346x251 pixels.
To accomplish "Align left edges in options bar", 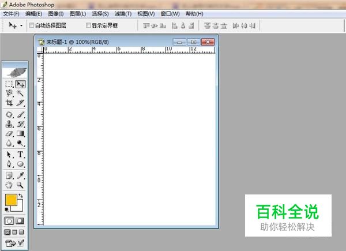I will pos(175,26).
